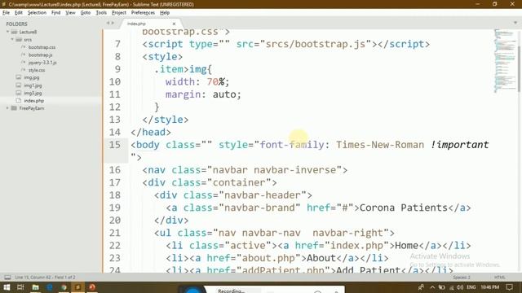Open img1.jpg in sidebar
Image resolution: width=522 pixels, height=293 pixels.
pyautogui.click(x=33, y=85)
